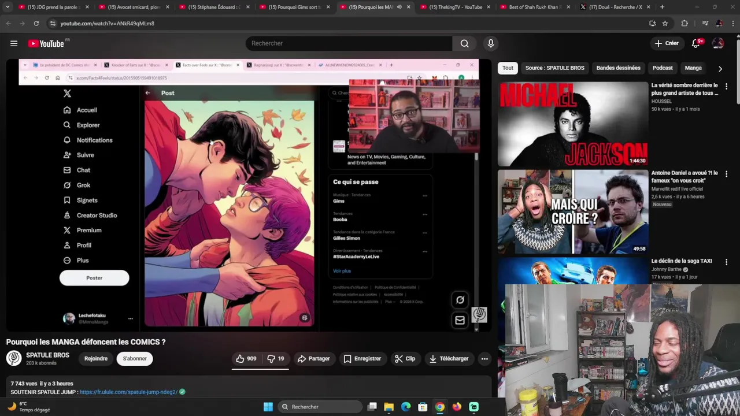Viewport: 740px width, 416px height.
Task: Click the Chrome profile avatar in the toolbar
Action: pos(719,23)
